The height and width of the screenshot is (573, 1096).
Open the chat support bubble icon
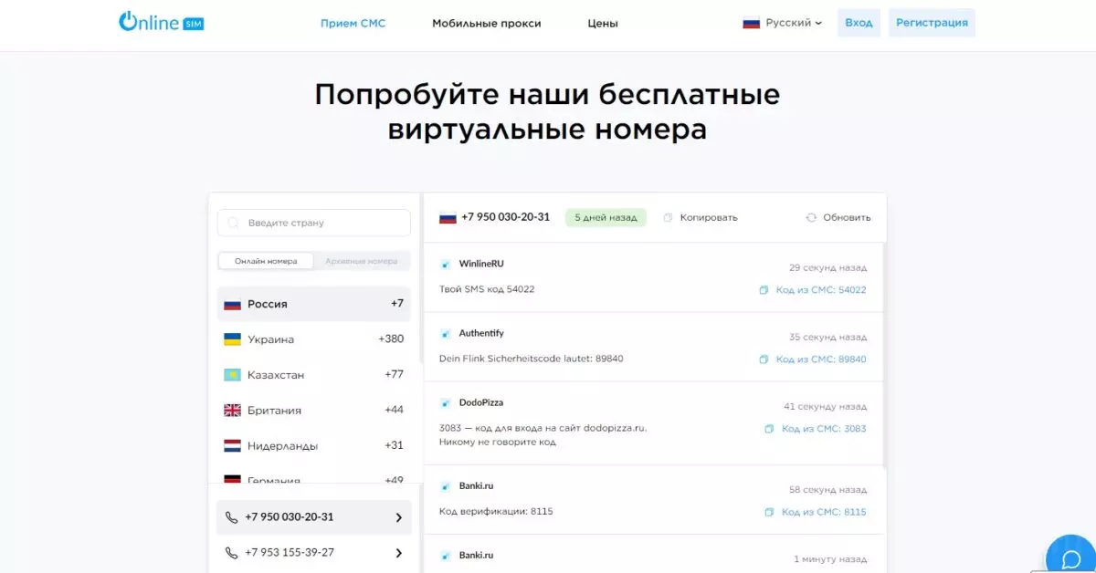pos(1070,558)
